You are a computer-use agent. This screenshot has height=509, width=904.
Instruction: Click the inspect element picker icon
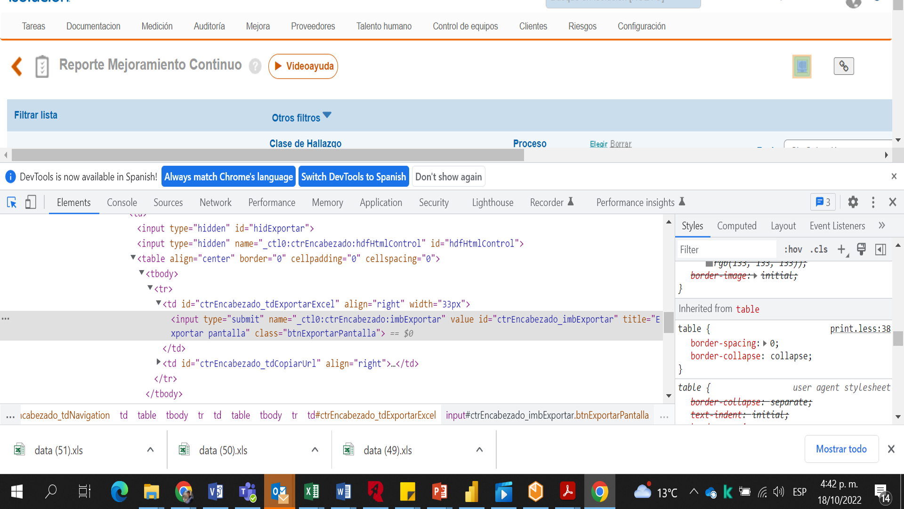coord(12,202)
